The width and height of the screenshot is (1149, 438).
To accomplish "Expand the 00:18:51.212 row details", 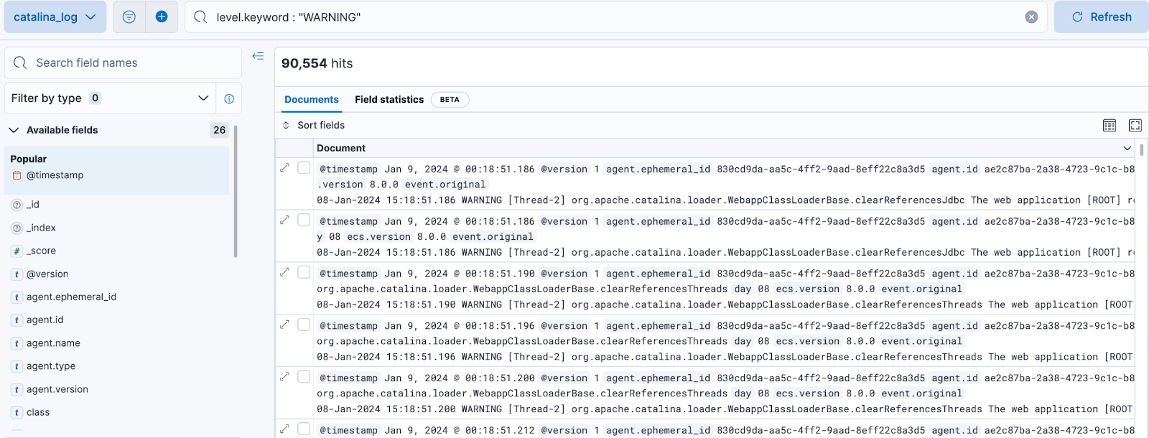I will (x=285, y=429).
